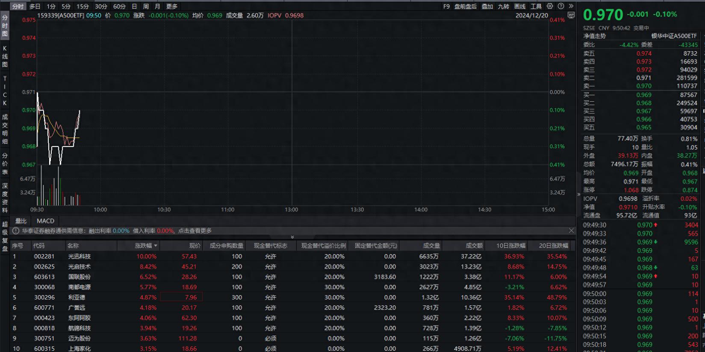Select 光启技术 stock row
Screen dimensions: 705x352
point(293,267)
